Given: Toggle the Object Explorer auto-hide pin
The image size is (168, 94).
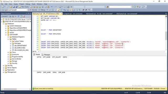Looking at the screenshot, I should [28, 13].
